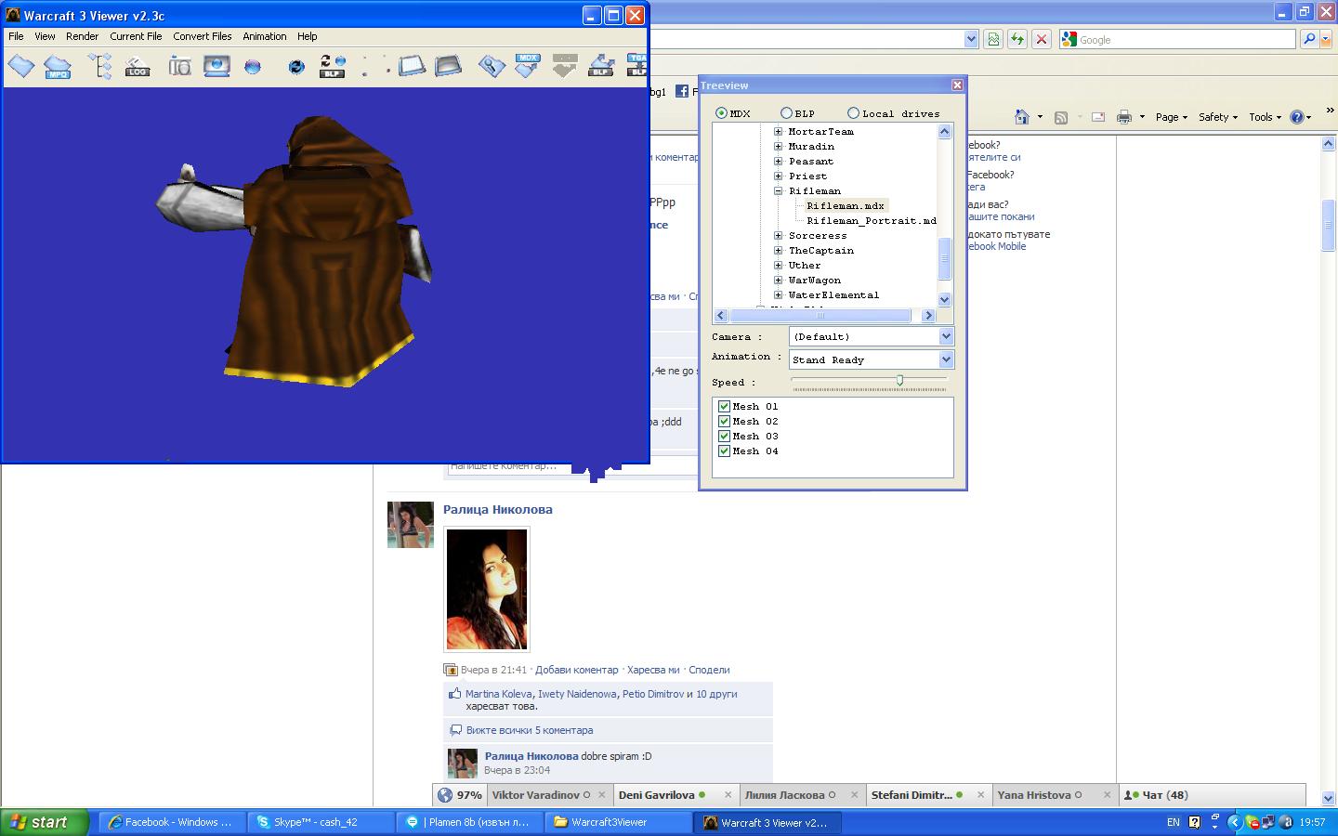Open the Convert Files menu

[x=203, y=36]
